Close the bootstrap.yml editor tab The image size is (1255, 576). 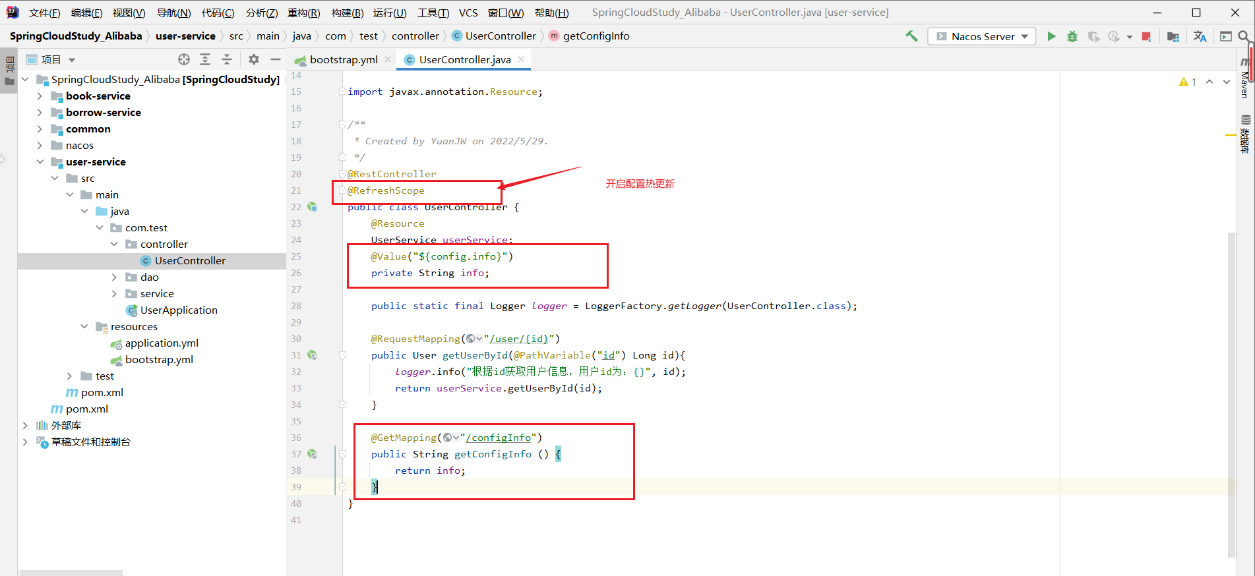[x=388, y=59]
